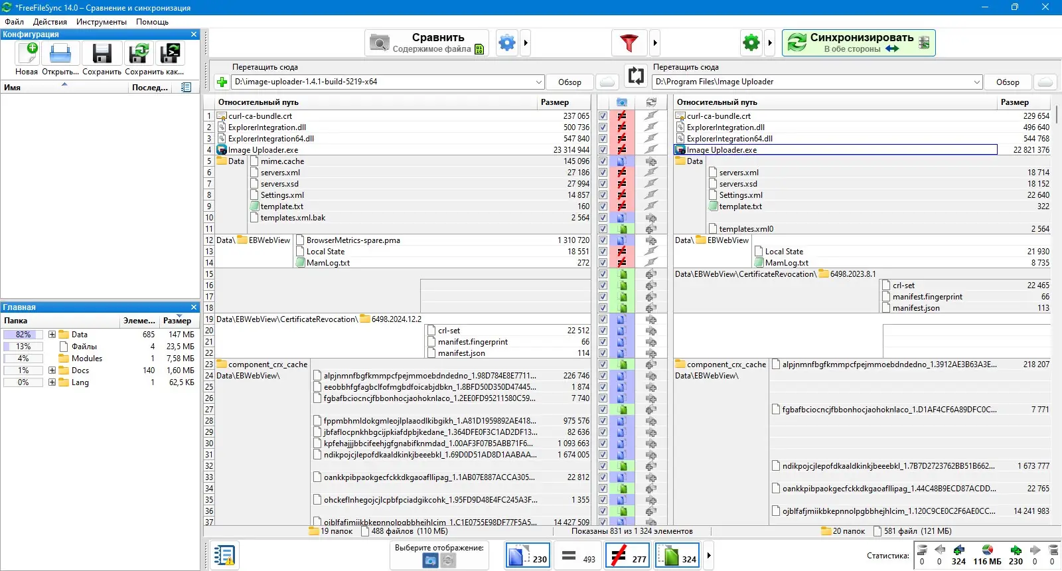
Task: Open synchronization settings green gear icon
Action: [x=751, y=43]
